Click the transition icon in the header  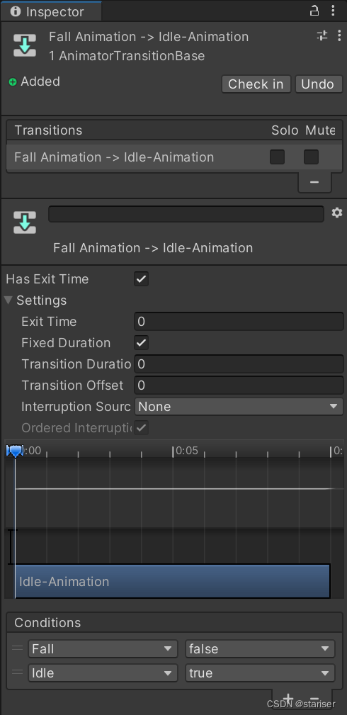coord(25,45)
